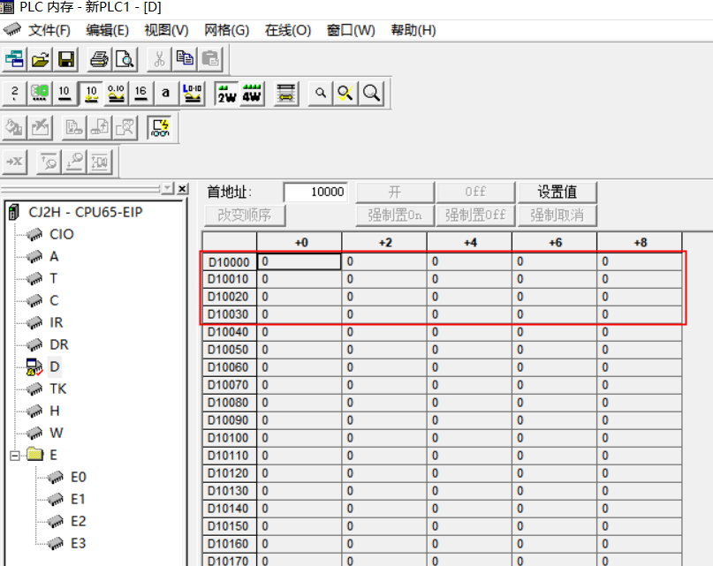Click the 首地址 input field
Image resolution: width=713 pixels, height=566 pixels.
pyautogui.click(x=315, y=192)
